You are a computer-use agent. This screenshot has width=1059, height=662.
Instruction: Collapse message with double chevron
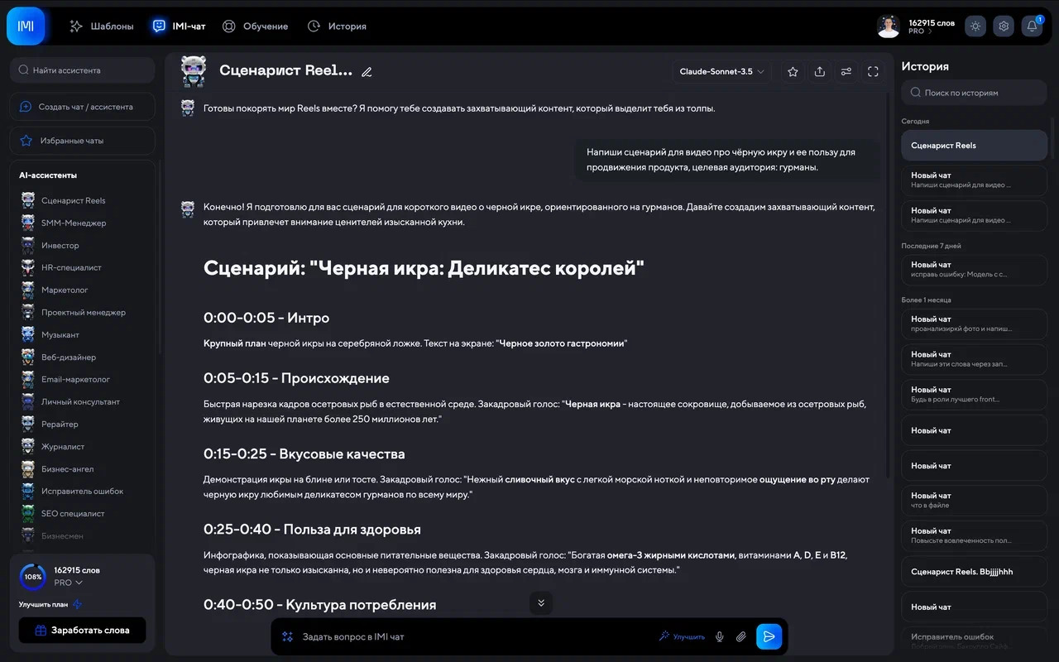541,603
